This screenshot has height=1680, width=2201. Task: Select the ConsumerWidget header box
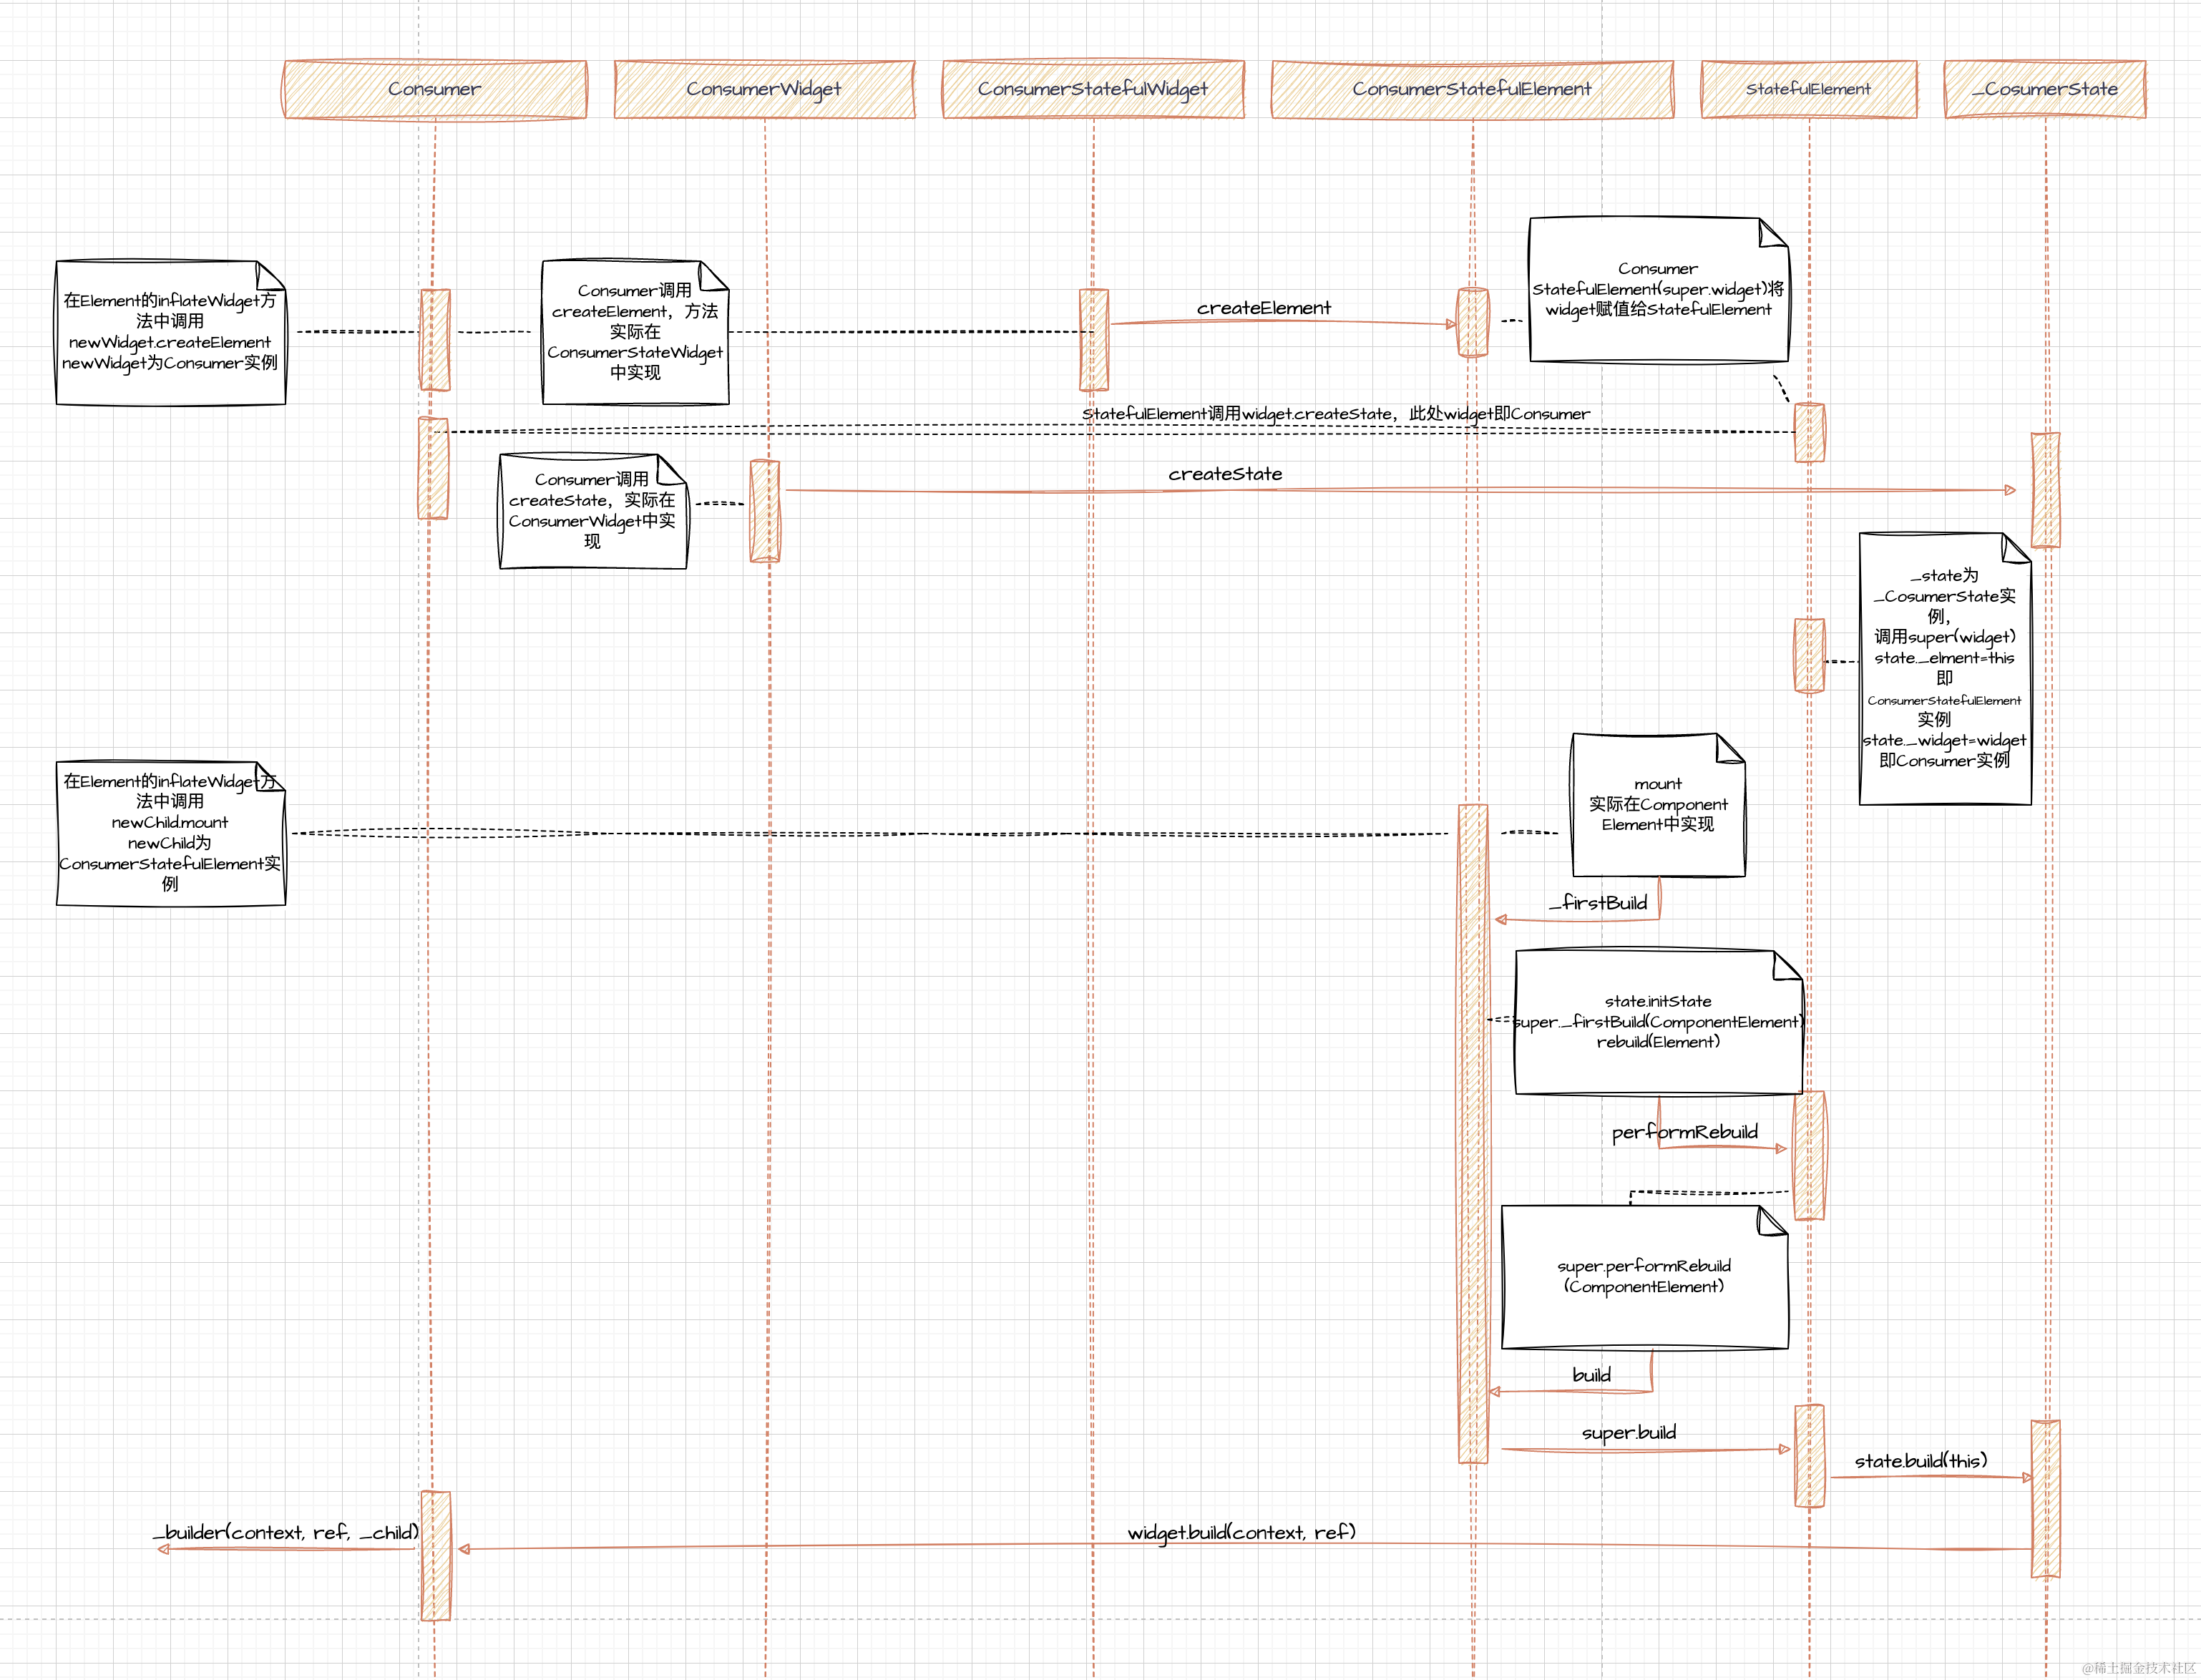[x=764, y=89]
